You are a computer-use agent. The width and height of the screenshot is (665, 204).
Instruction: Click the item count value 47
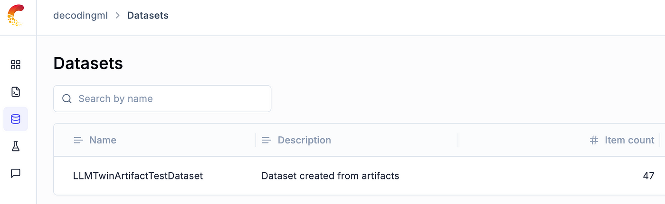coord(648,176)
